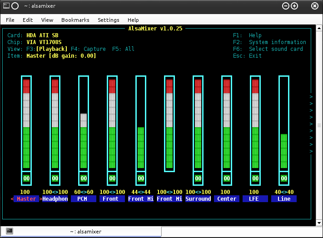The width and height of the screenshot is (323, 238).
Task: Click the F4 Capture view option
Action: click(x=89, y=49)
